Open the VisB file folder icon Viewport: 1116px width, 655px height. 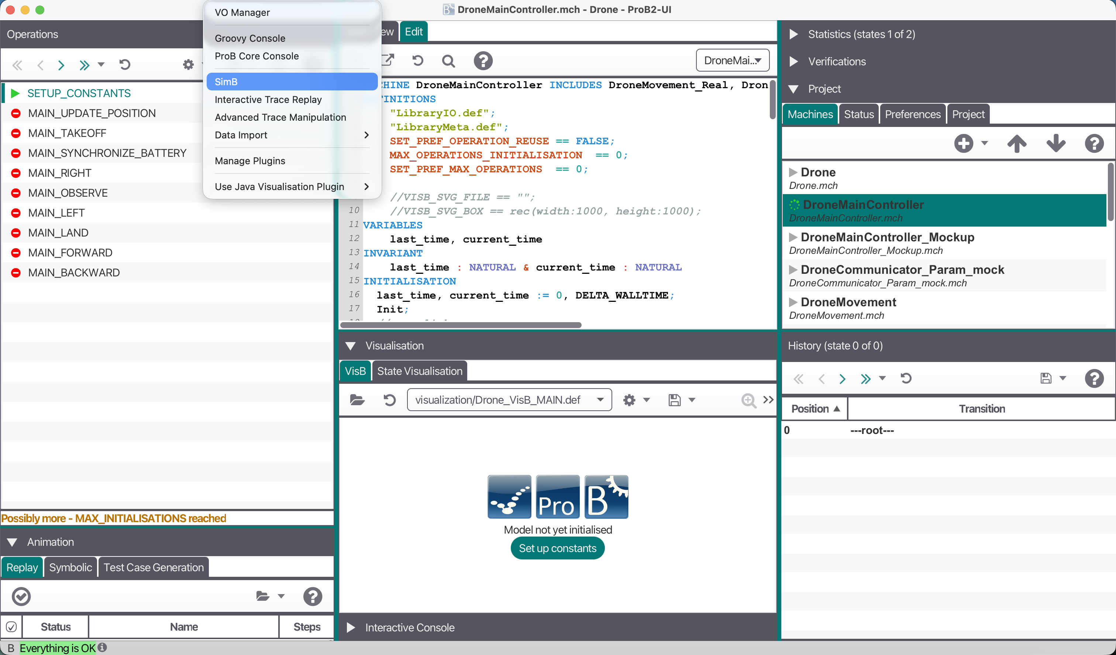click(357, 400)
